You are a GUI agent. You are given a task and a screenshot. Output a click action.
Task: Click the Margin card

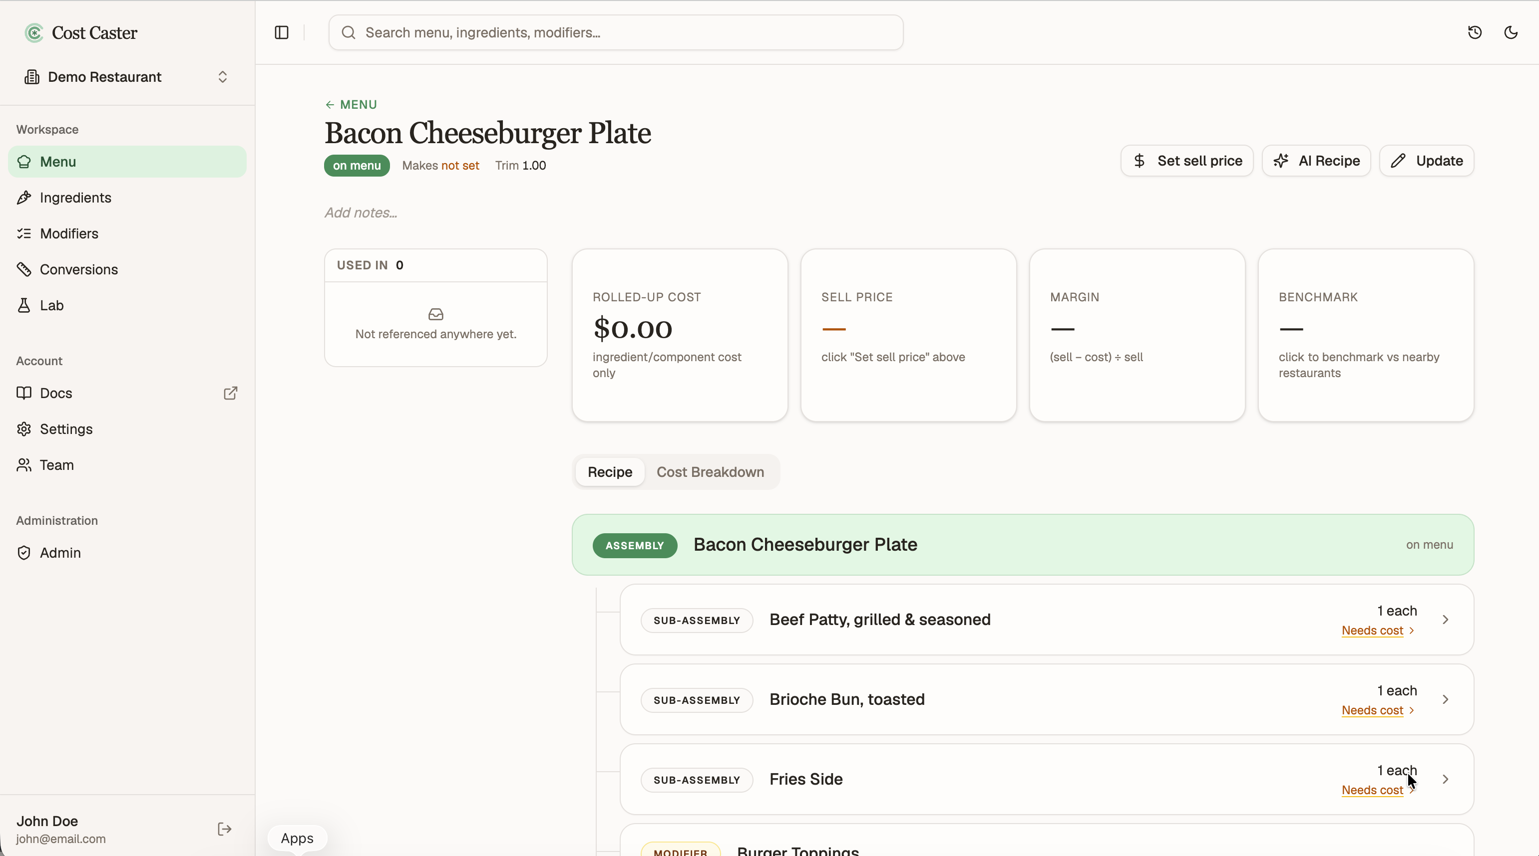pyautogui.click(x=1137, y=336)
